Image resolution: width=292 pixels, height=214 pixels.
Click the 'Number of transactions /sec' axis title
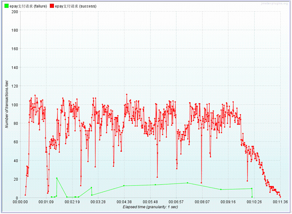coord(7,104)
